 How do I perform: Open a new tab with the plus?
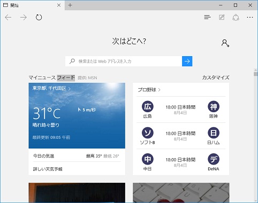tap(70, 5)
